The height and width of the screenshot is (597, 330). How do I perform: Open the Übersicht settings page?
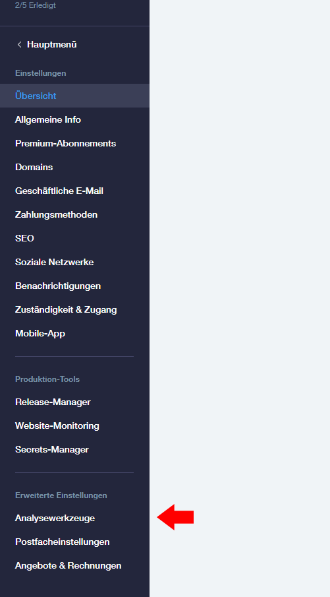[74, 96]
